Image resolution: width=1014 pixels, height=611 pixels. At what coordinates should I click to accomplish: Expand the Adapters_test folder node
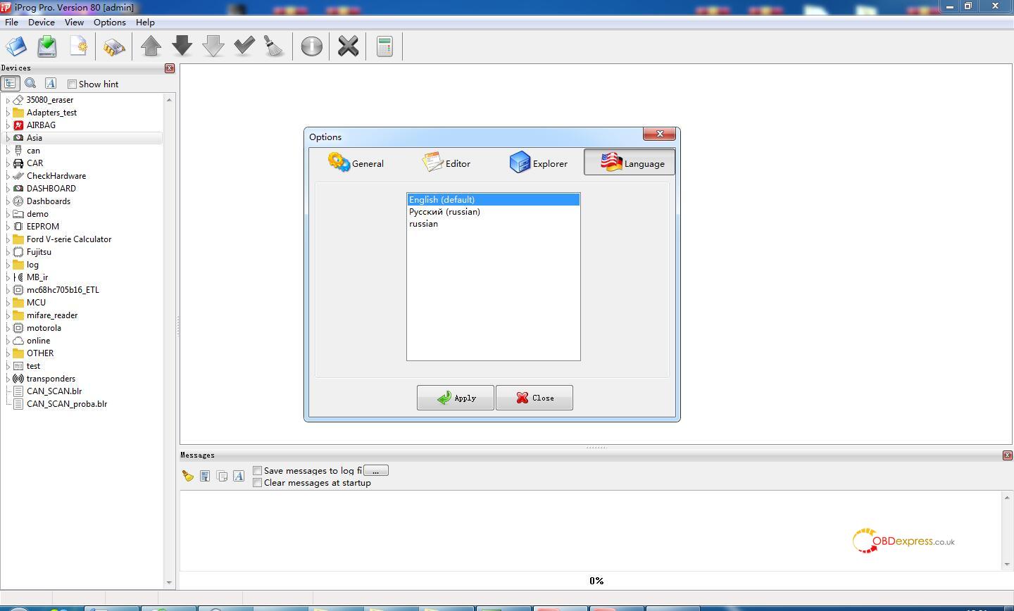pyautogui.click(x=8, y=113)
